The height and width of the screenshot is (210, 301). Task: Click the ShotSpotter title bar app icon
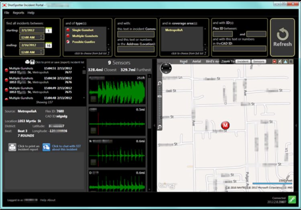coord(4,5)
